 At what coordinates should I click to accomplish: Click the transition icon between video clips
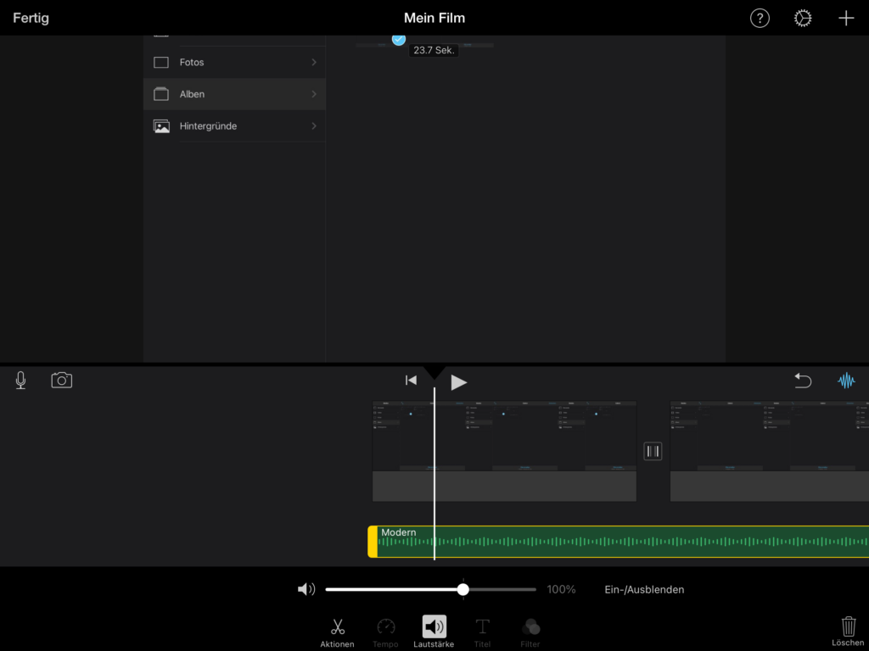(x=653, y=451)
